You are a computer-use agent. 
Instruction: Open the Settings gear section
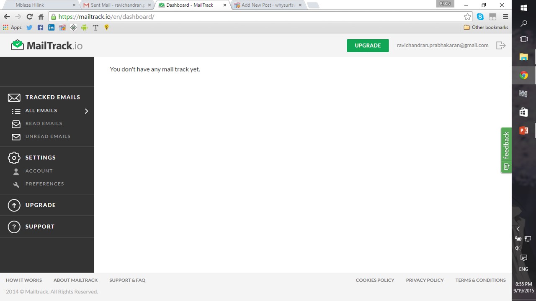pyautogui.click(x=40, y=158)
